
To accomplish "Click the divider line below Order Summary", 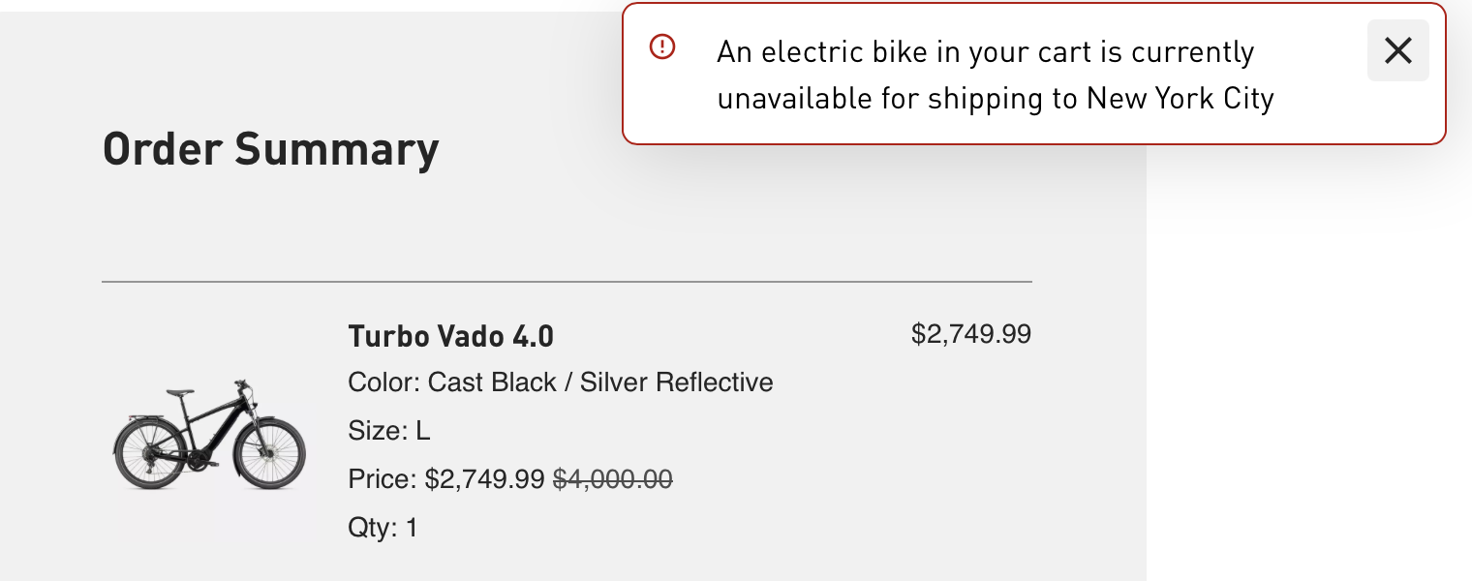I will [567, 282].
